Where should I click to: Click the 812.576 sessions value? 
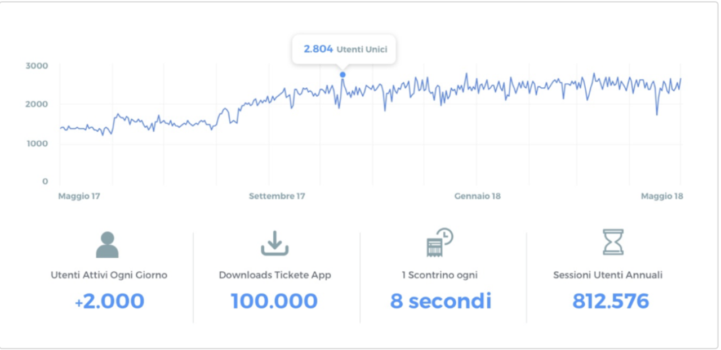[611, 301]
